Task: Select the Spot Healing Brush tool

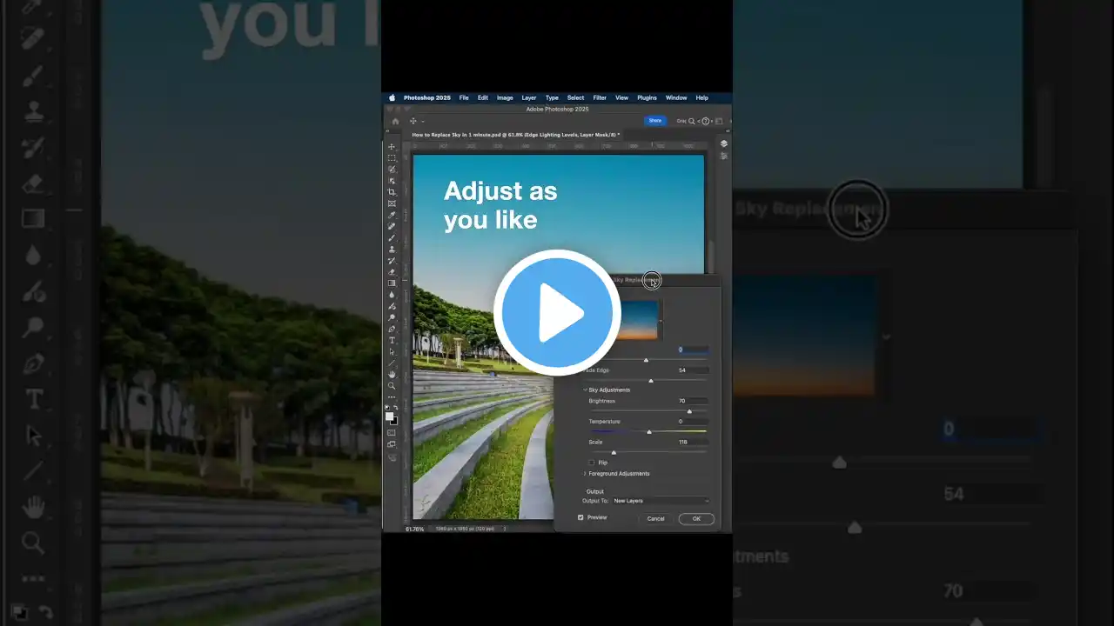Action: 392,226
